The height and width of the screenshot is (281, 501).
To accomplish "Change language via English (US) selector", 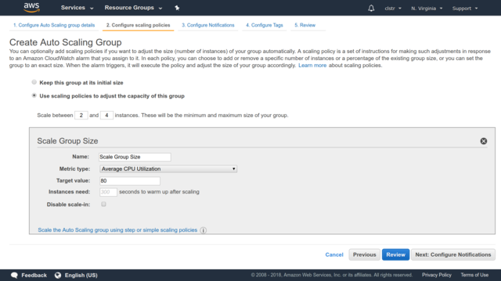I will click(x=81, y=276).
